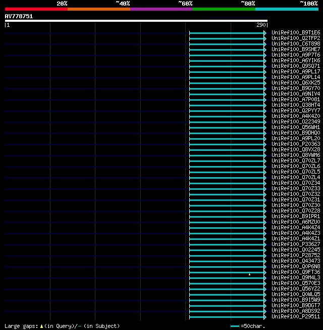Select the UniRef100_Q70Z32 label
The image size is (323, 330).
point(296,194)
